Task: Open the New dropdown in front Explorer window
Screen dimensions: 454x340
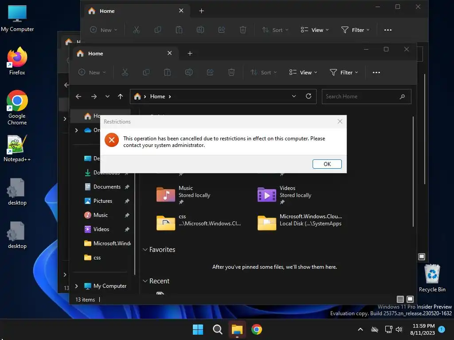Action: point(92,72)
